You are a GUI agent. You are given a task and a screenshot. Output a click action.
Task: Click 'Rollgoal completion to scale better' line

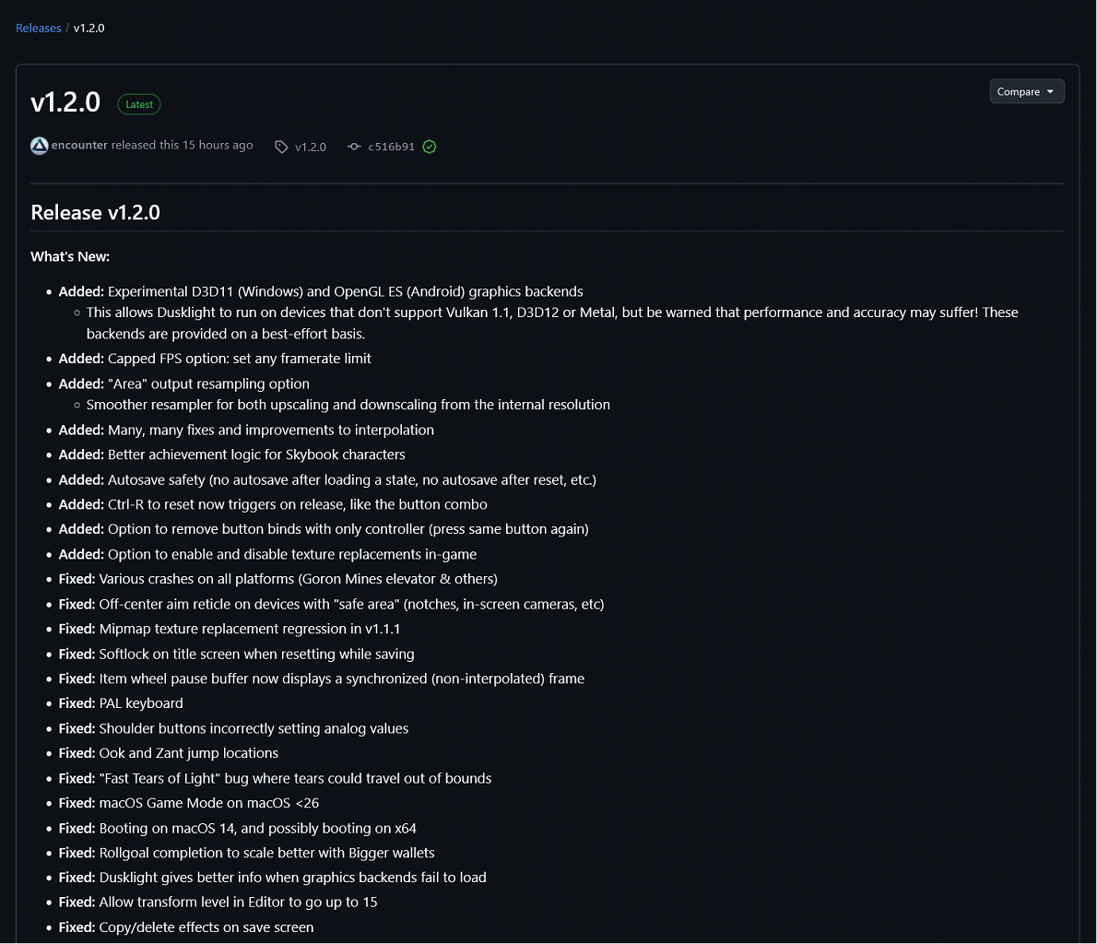[247, 853]
